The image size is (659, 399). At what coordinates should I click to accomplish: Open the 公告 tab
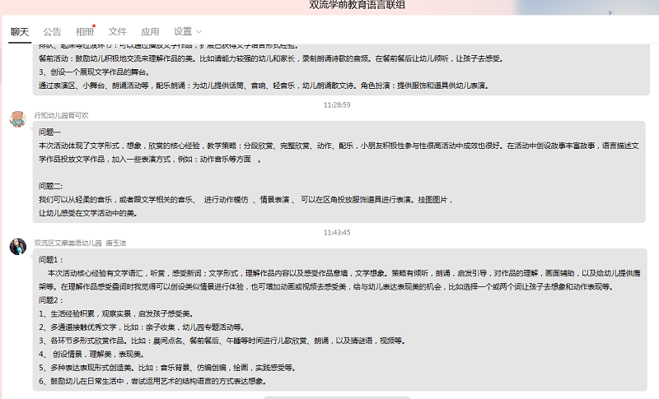[52, 31]
